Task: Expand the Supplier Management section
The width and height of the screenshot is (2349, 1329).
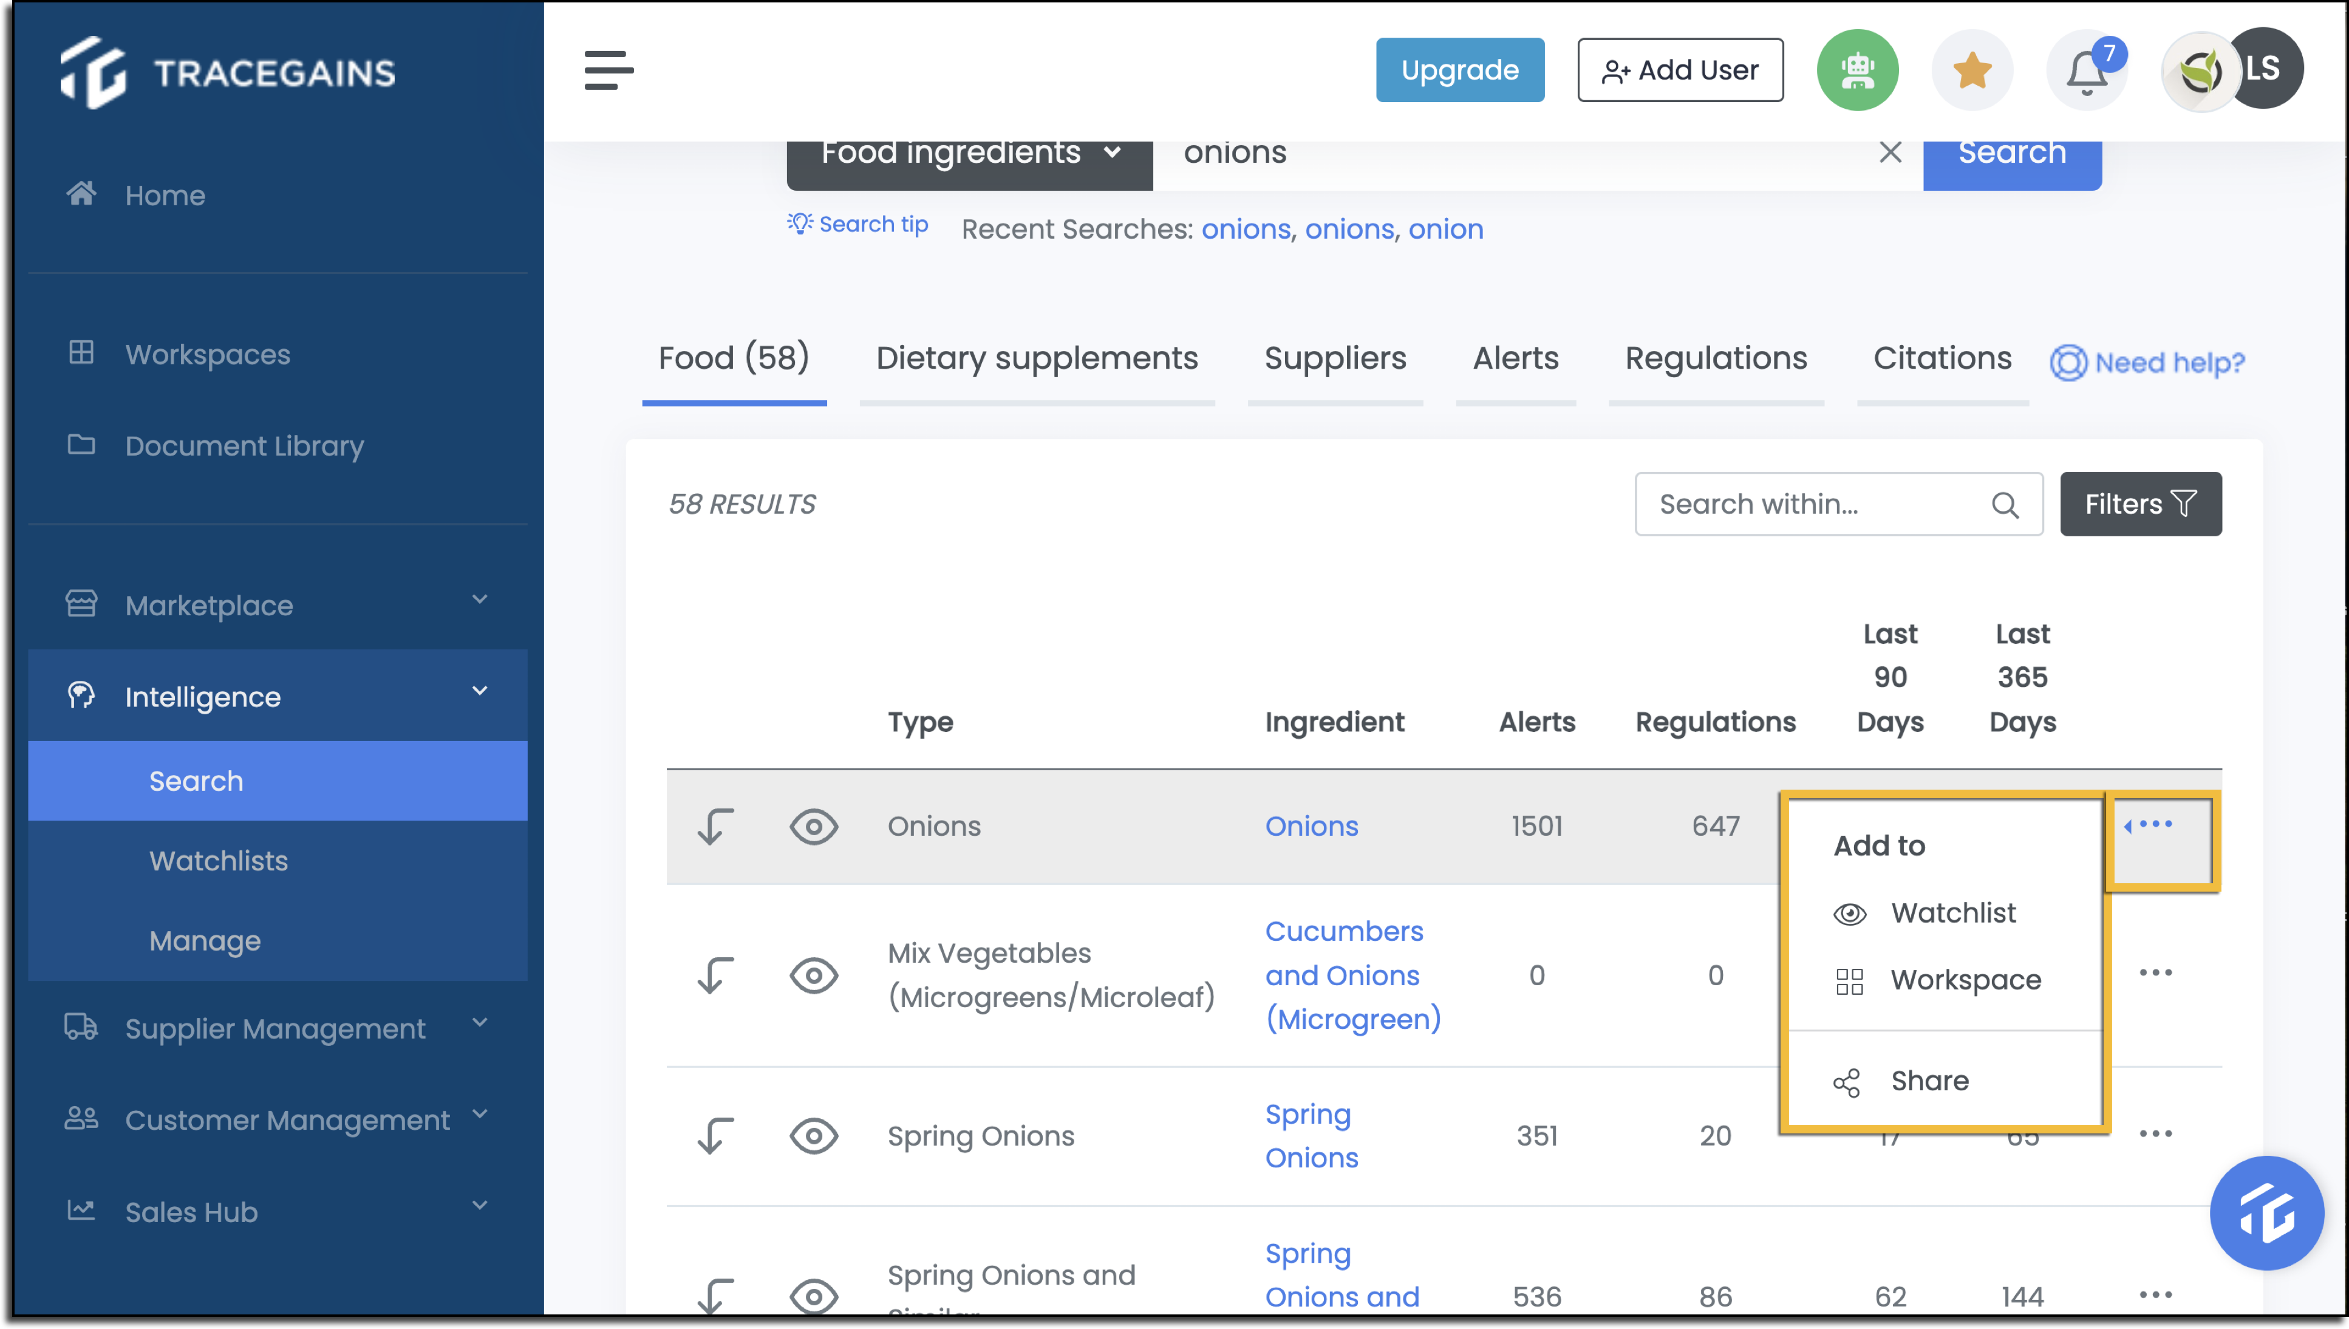Action: (x=481, y=1022)
